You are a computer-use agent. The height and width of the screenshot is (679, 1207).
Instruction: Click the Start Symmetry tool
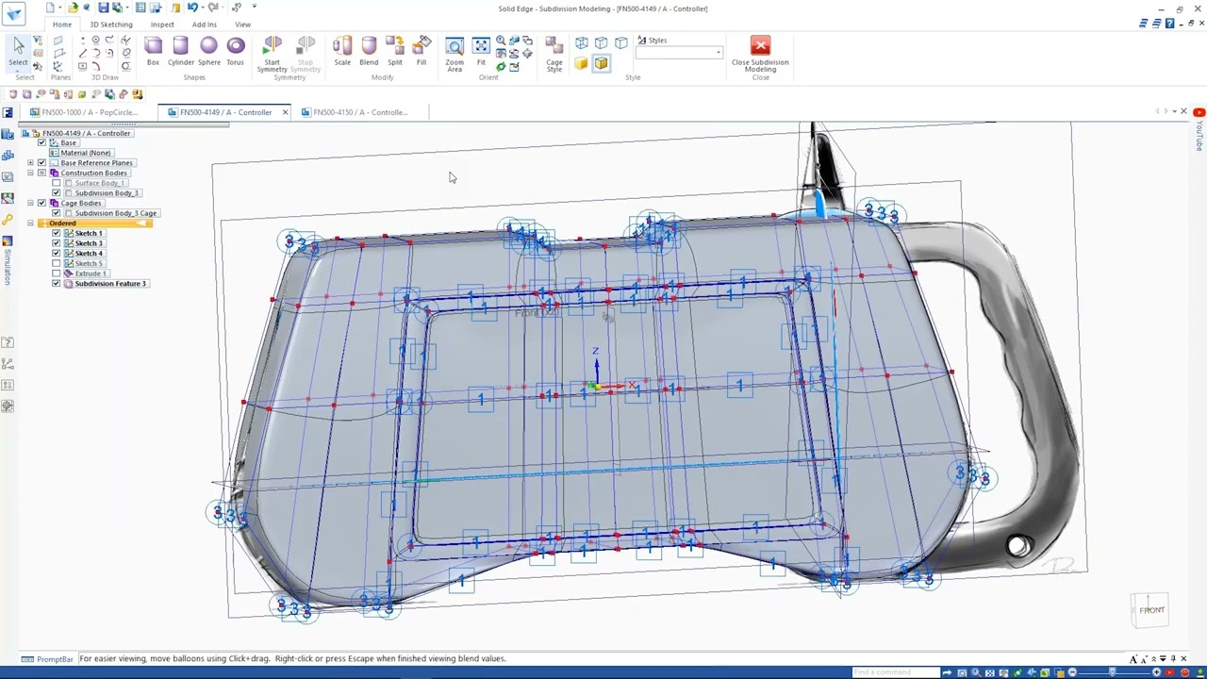click(272, 54)
